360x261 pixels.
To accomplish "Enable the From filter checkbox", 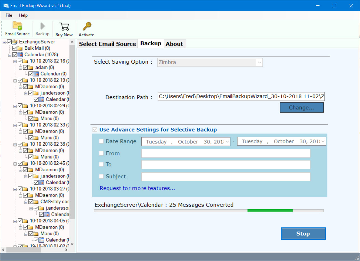I will [101, 153].
